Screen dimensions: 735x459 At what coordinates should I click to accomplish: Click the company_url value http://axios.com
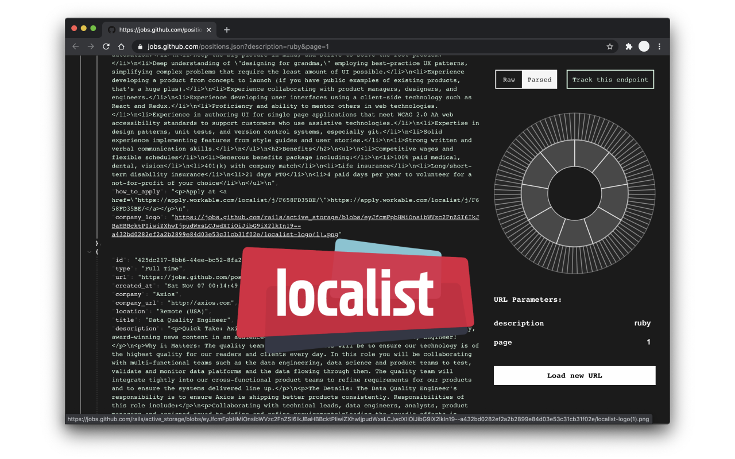[x=201, y=303]
